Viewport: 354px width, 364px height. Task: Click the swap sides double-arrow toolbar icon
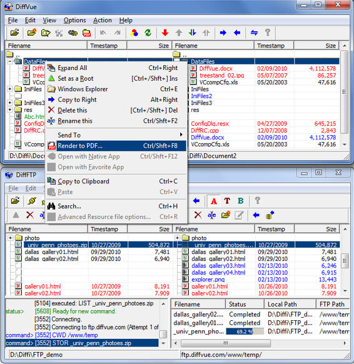(x=254, y=33)
